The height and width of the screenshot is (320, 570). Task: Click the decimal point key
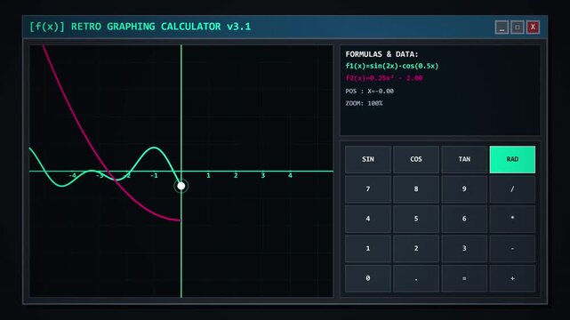(416, 278)
